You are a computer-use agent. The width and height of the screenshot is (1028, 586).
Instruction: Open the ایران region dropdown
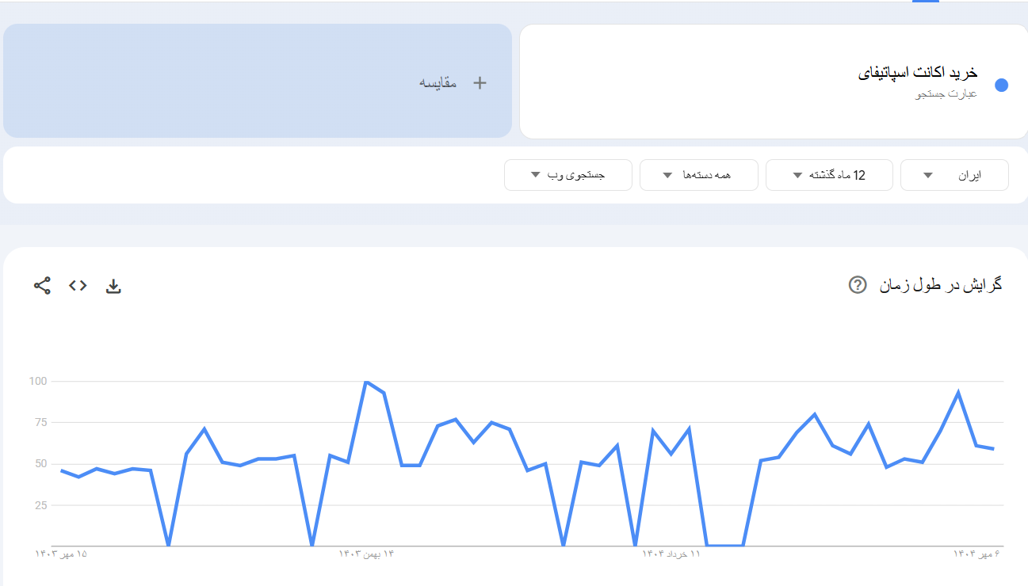click(x=953, y=175)
